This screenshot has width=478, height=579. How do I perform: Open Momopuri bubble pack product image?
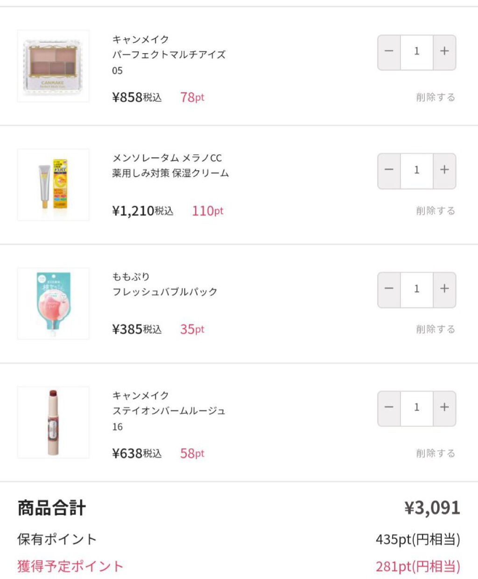click(53, 303)
